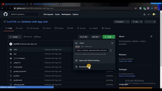
Task: Open Explore in top navigation
Action: pos(75,14)
